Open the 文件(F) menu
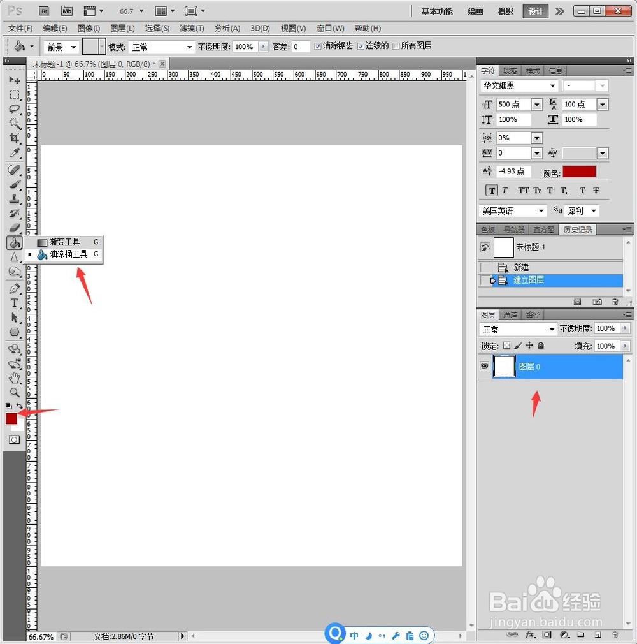637x644 pixels. [20, 28]
